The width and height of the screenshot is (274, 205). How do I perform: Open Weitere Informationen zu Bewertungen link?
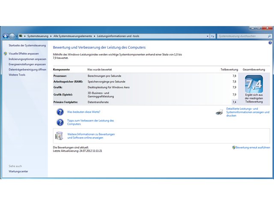point(91,136)
